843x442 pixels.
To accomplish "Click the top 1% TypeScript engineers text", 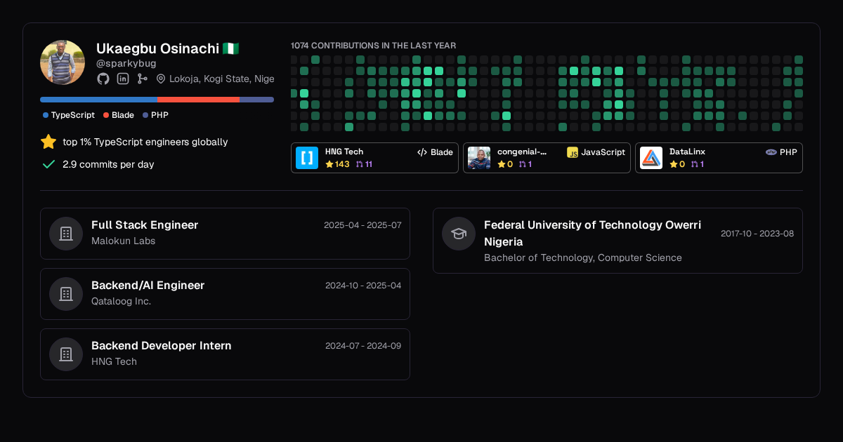I will pyautogui.click(x=145, y=142).
